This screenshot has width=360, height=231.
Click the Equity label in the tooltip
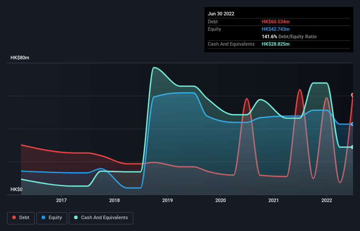coord(214,29)
